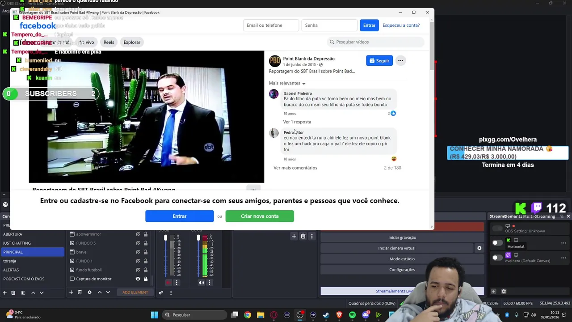The width and height of the screenshot is (572, 322).
Task: Show the FUNDOO 5 source
Action: point(138,243)
